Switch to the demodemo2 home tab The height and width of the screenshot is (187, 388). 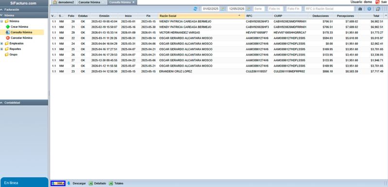tap(64, 2)
